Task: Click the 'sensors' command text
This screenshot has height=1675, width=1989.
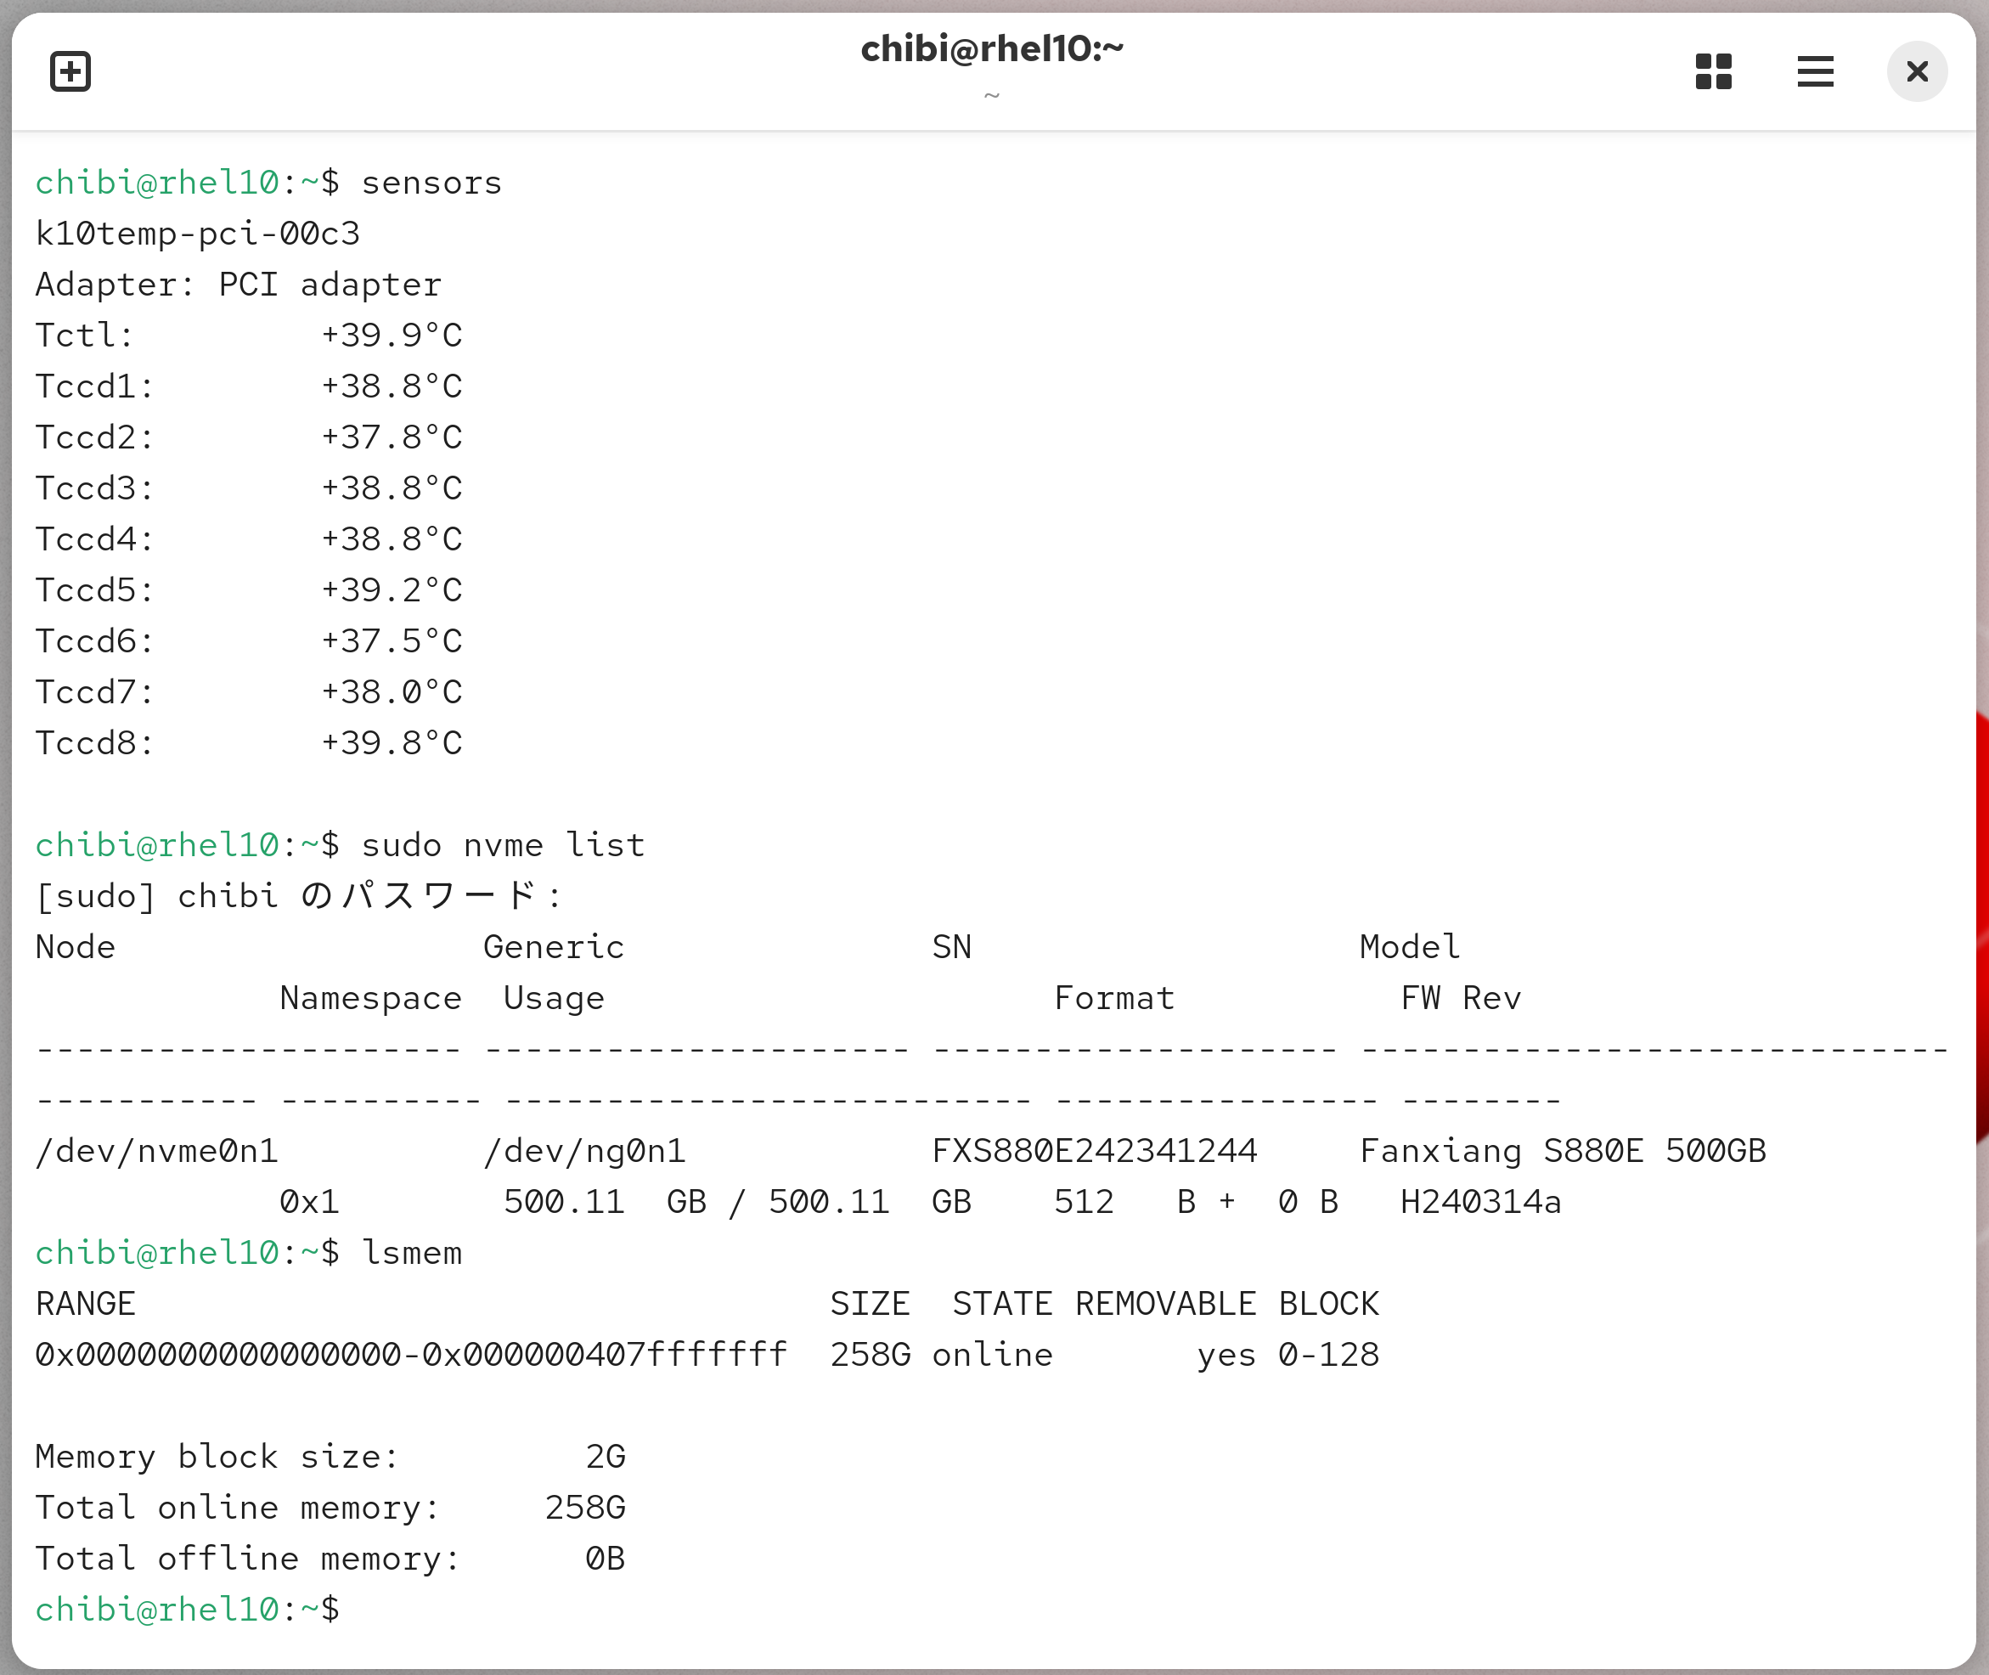Action: click(x=431, y=183)
